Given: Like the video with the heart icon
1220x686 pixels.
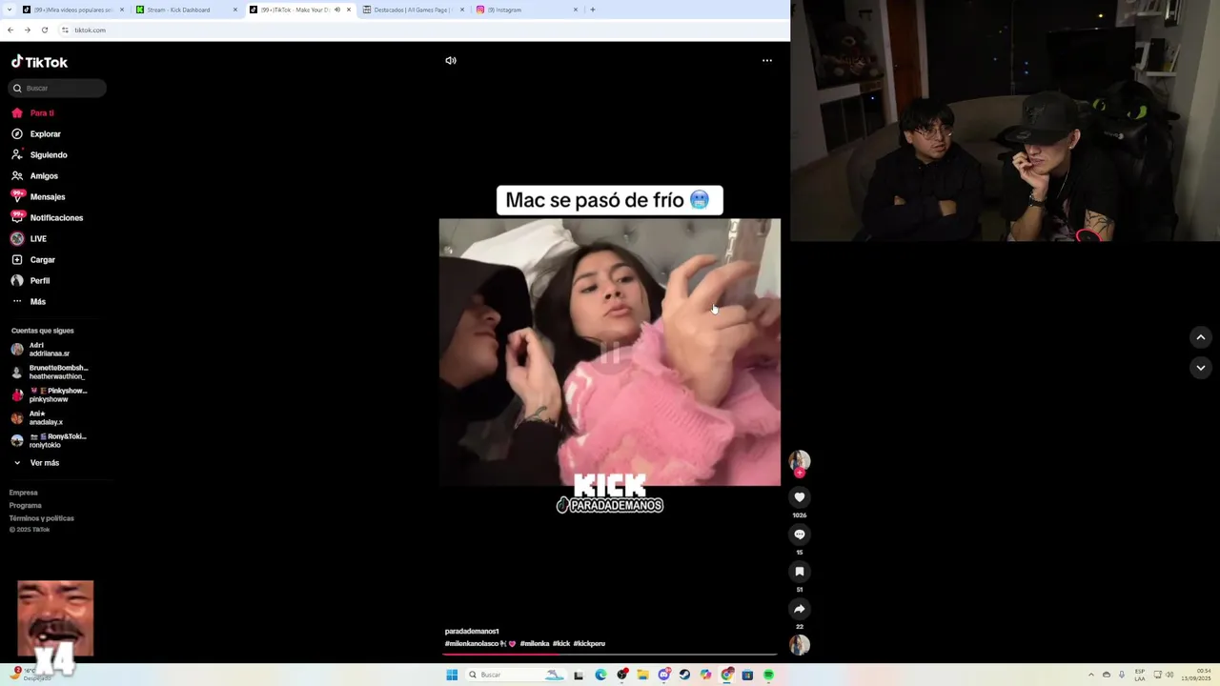Looking at the screenshot, I should [800, 497].
